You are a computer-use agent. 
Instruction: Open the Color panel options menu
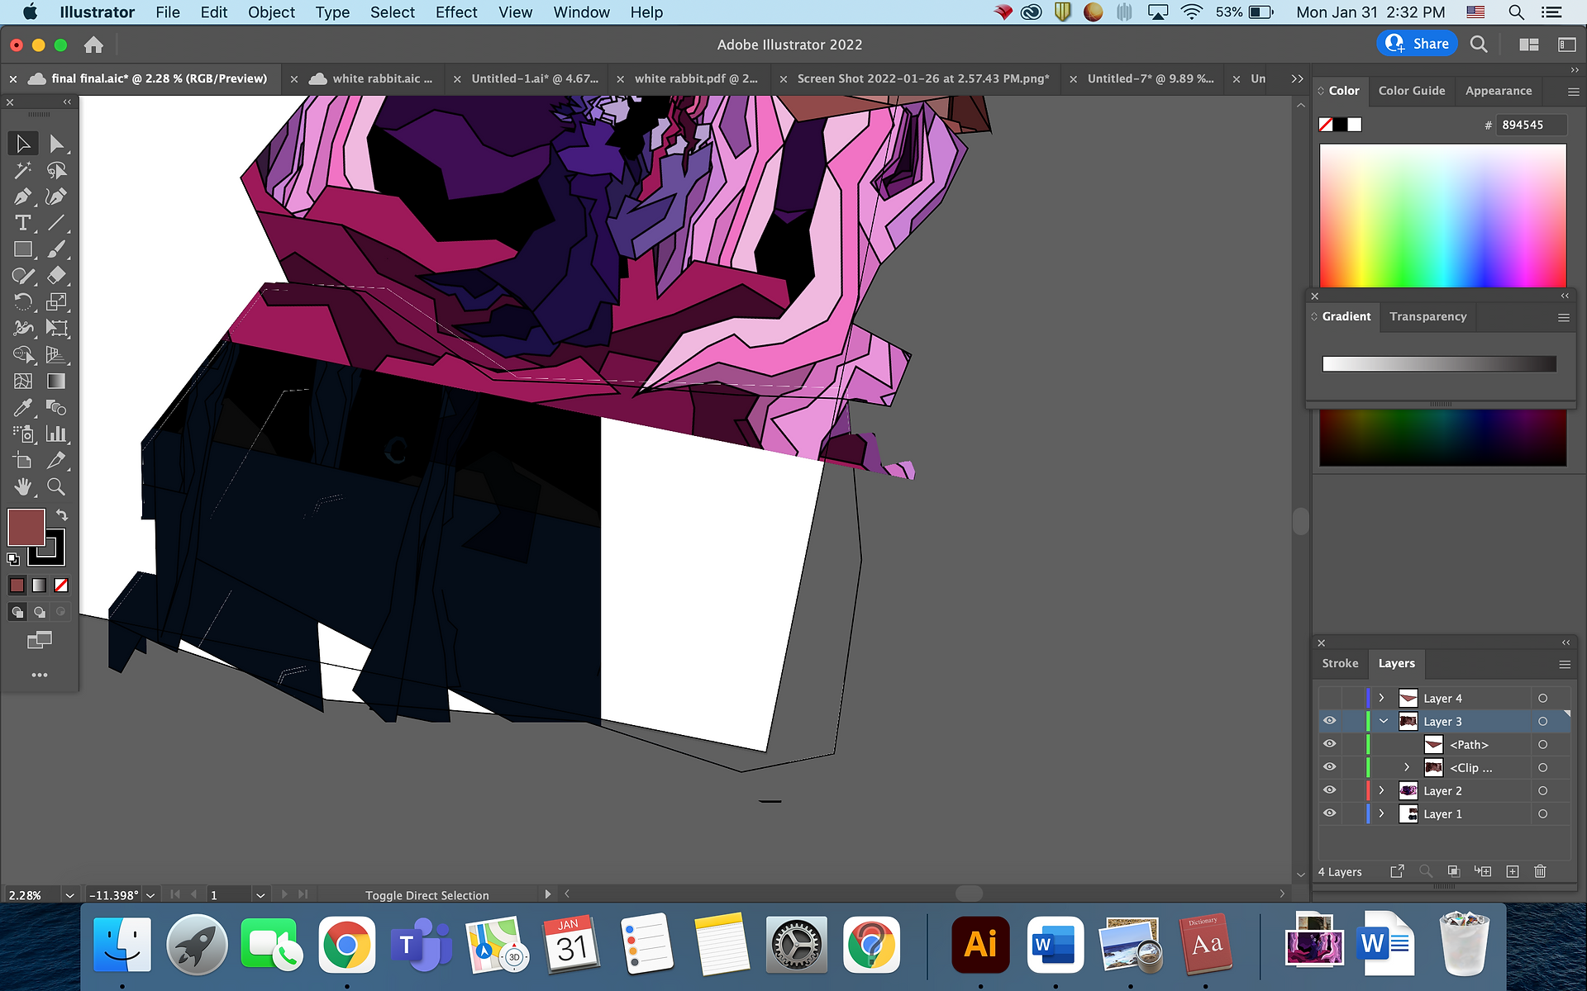tap(1574, 91)
